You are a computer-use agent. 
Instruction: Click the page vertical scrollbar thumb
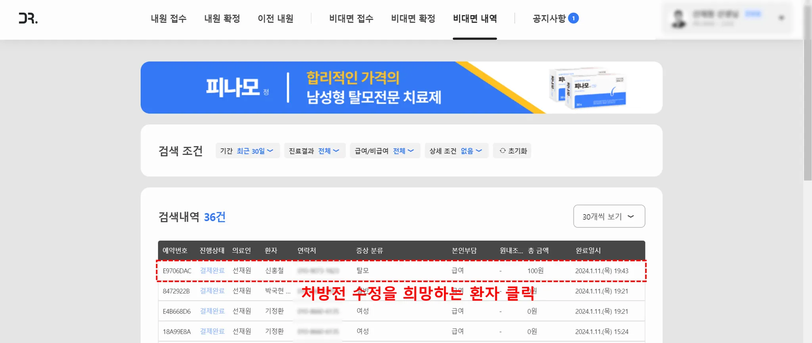click(x=808, y=93)
